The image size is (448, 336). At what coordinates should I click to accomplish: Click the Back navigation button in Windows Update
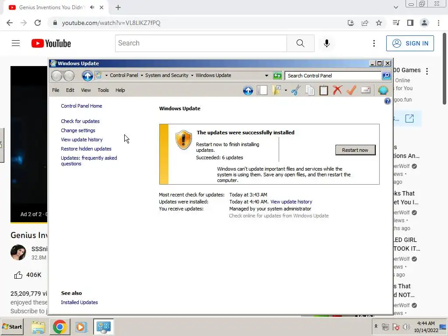(56, 76)
